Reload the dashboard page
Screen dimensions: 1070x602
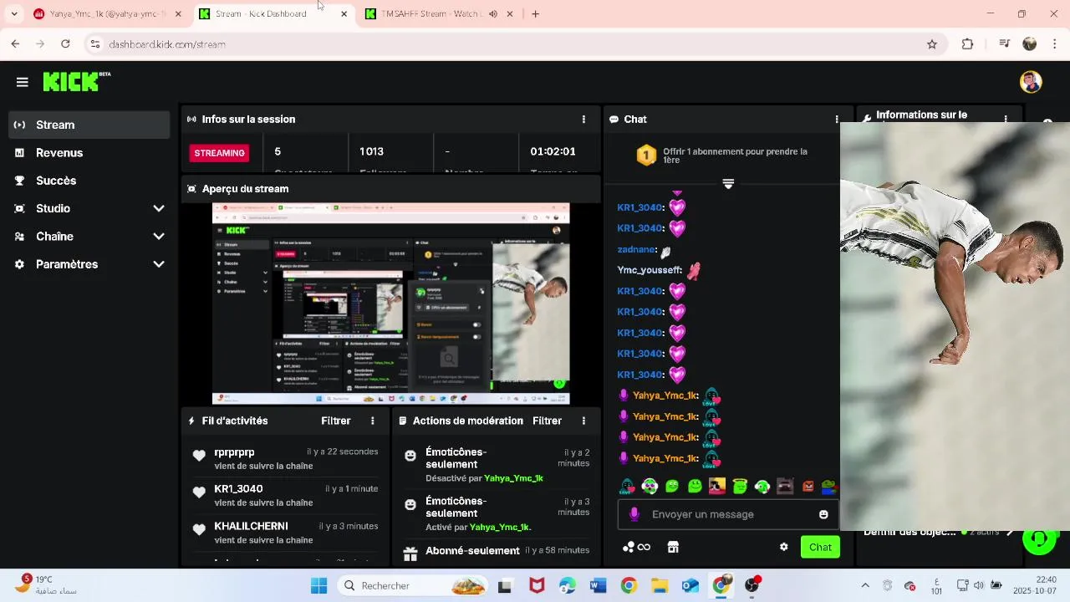point(65,44)
